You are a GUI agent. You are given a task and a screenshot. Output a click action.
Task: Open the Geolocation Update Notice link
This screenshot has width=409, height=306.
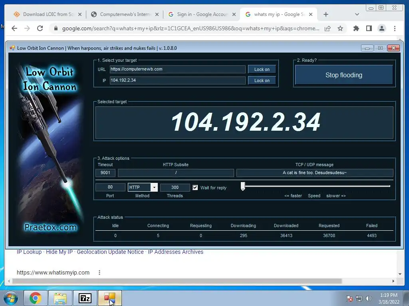(110, 252)
